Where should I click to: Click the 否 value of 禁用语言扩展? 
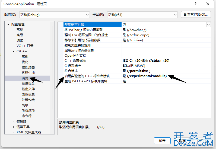[124, 25]
